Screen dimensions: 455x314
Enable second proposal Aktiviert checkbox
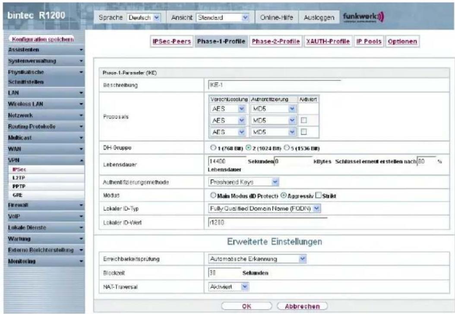pos(304,120)
